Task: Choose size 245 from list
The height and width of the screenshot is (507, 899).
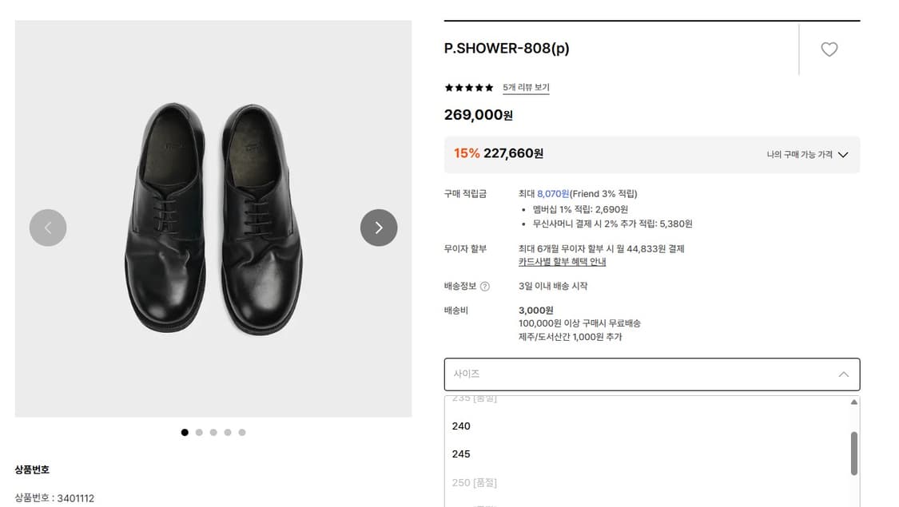Action: (x=461, y=454)
